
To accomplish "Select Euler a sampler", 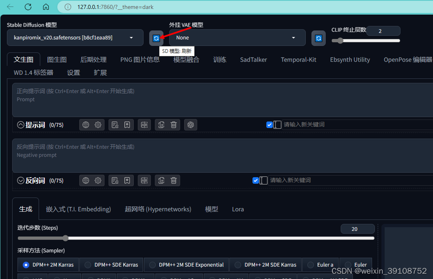I will [x=320, y=265].
